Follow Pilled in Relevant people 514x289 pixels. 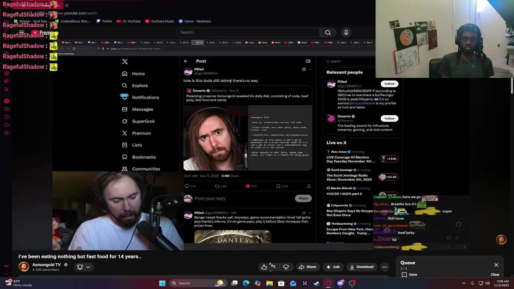coord(390,84)
